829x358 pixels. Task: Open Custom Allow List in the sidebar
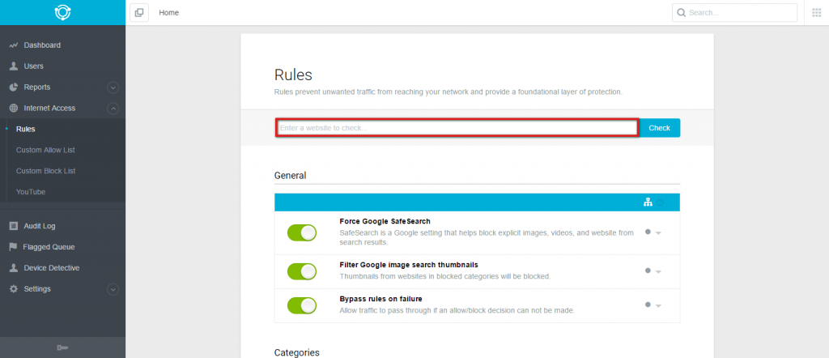[x=45, y=150]
